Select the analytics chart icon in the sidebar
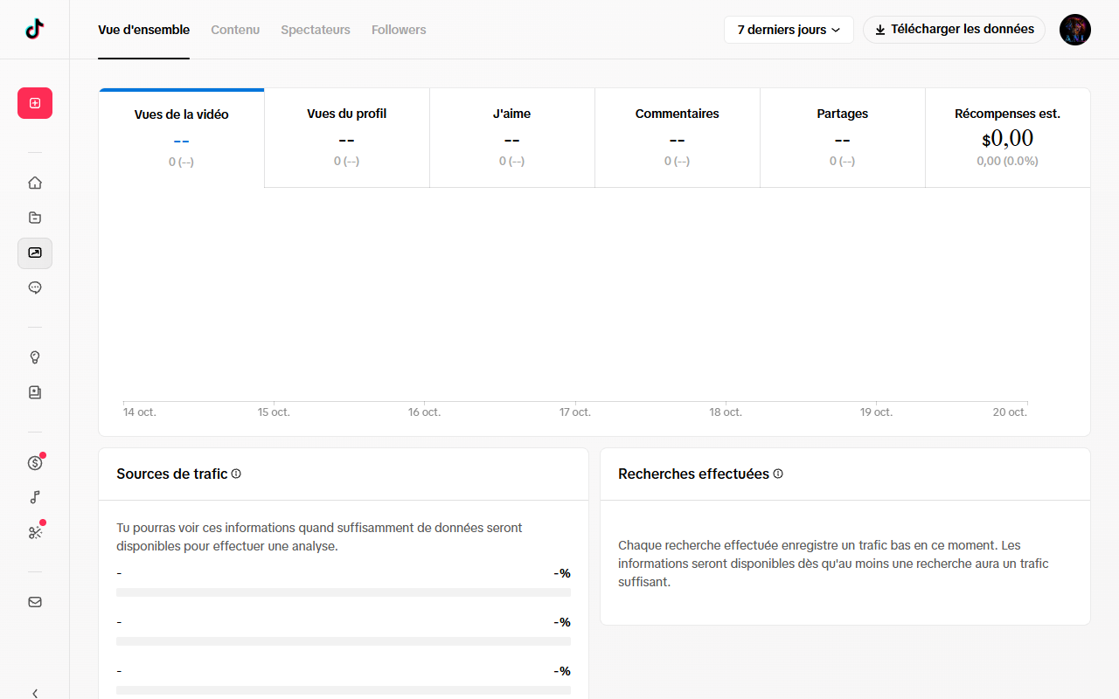The image size is (1119, 699). [x=35, y=253]
